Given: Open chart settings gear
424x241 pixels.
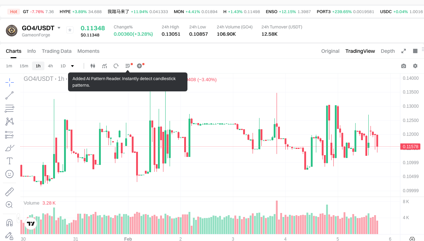Looking at the screenshot, I should point(415,66).
